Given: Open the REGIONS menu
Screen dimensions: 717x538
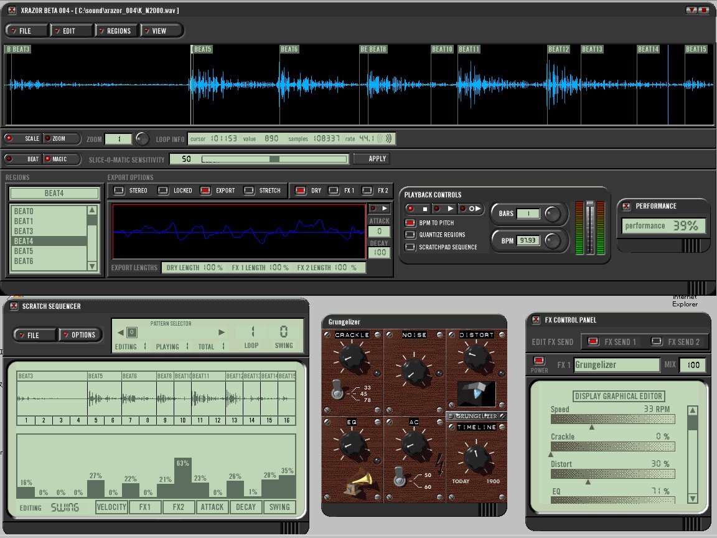Looking at the screenshot, I should coord(117,30).
